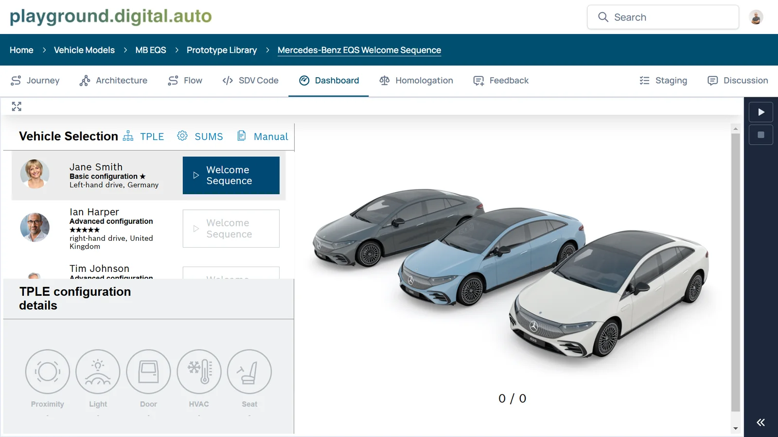Click the playground.digital.auto logo
778x437 pixels.
tap(111, 17)
